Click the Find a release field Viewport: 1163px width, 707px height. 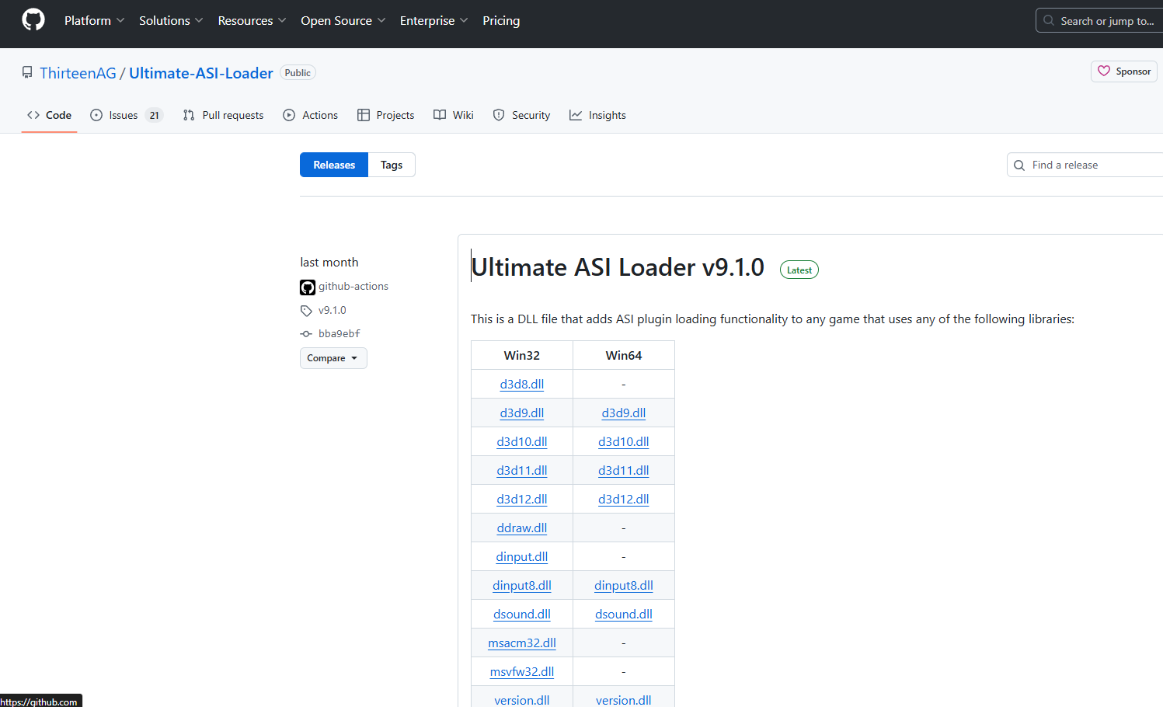[x=1088, y=165]
